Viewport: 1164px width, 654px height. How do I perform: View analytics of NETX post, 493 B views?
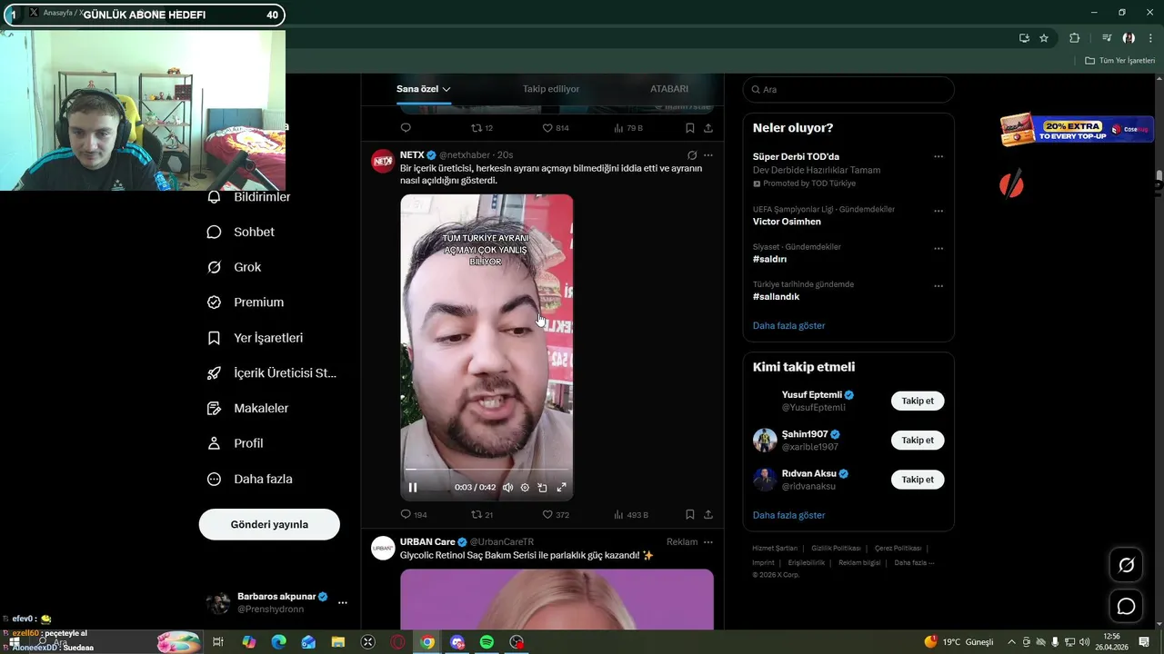630,514
